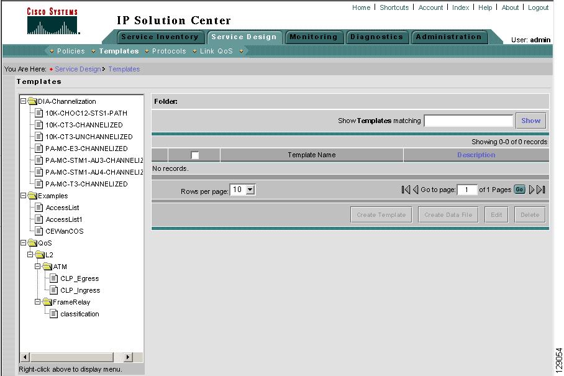Click the L2 folder icon

40,255
